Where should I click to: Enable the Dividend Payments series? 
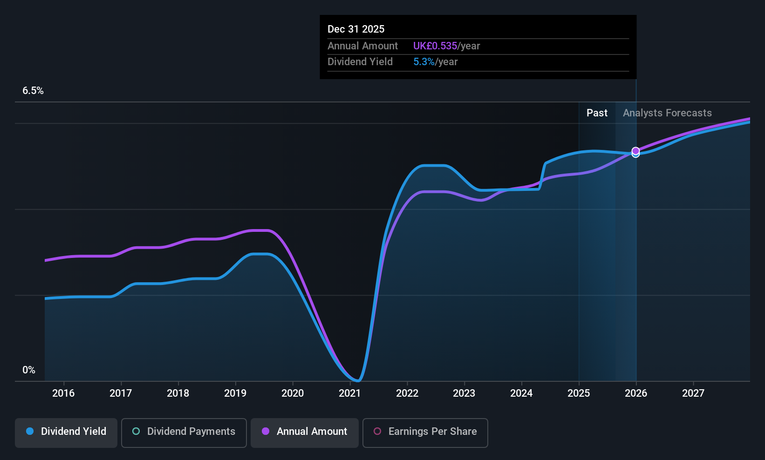[184, 433]
